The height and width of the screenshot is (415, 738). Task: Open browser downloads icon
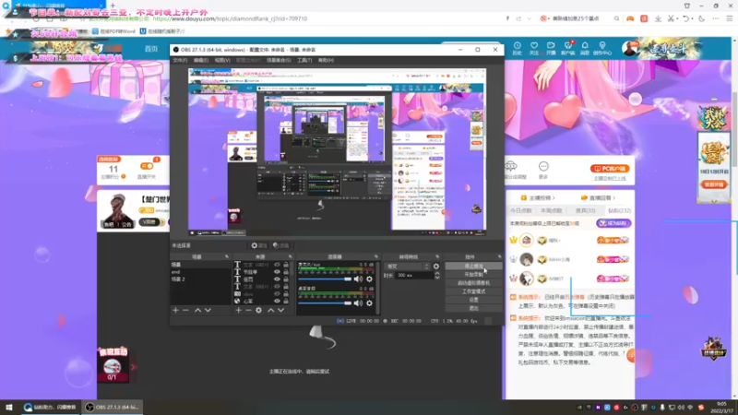658,18
